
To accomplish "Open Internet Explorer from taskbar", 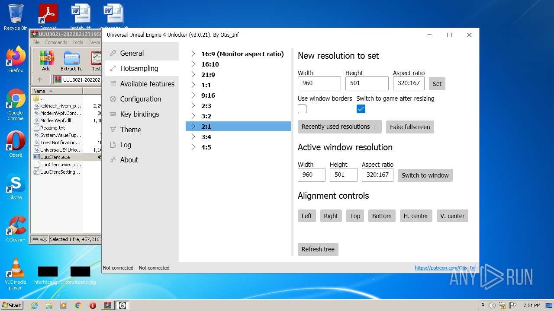I will tap(34, 305).
